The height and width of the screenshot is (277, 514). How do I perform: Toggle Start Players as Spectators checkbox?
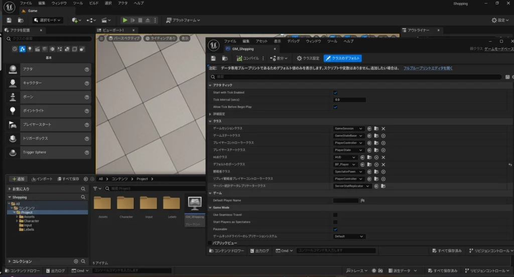(335, 222)
